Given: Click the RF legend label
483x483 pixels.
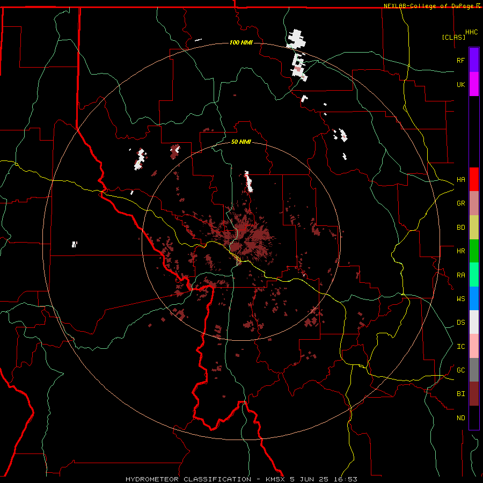Looking at the screenshot, I should coord(460,60).
